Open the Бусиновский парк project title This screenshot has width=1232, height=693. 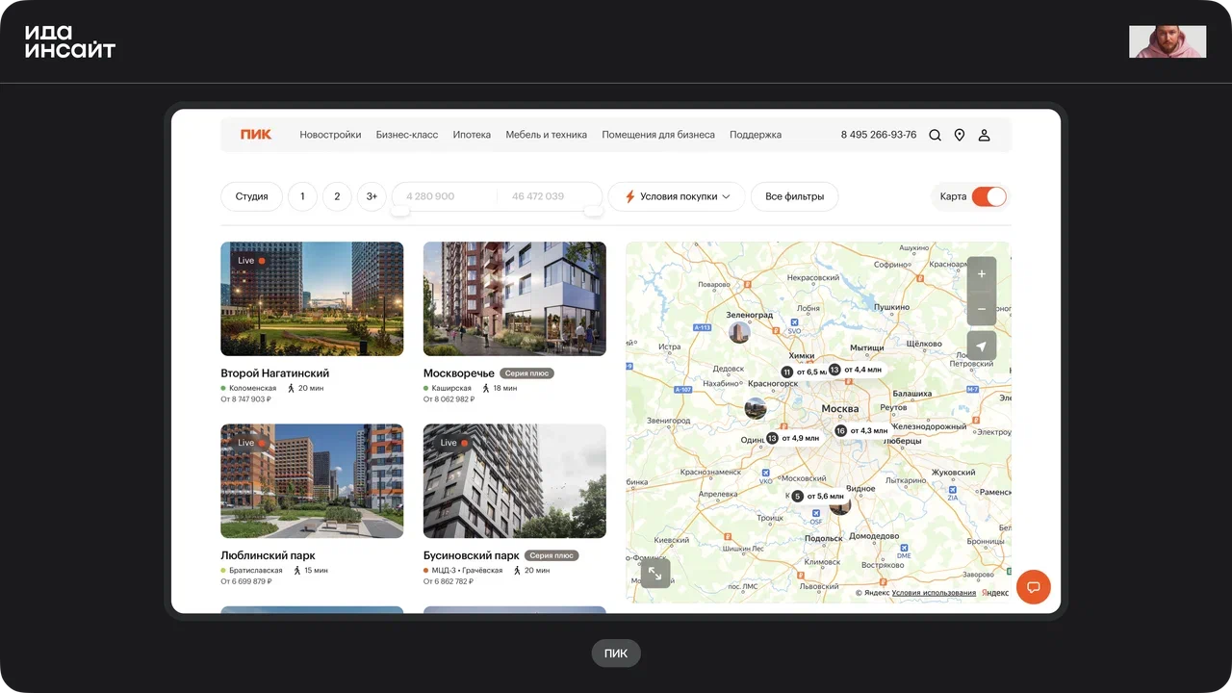[472, 555]
